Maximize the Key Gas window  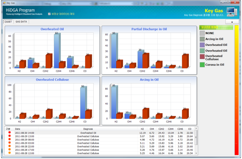click(228, 2)
